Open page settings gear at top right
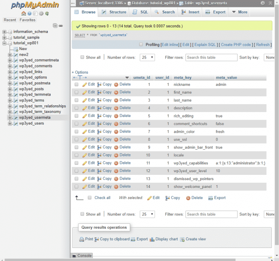The height and width of the screenshot is (261, 279). pos(263,3)
